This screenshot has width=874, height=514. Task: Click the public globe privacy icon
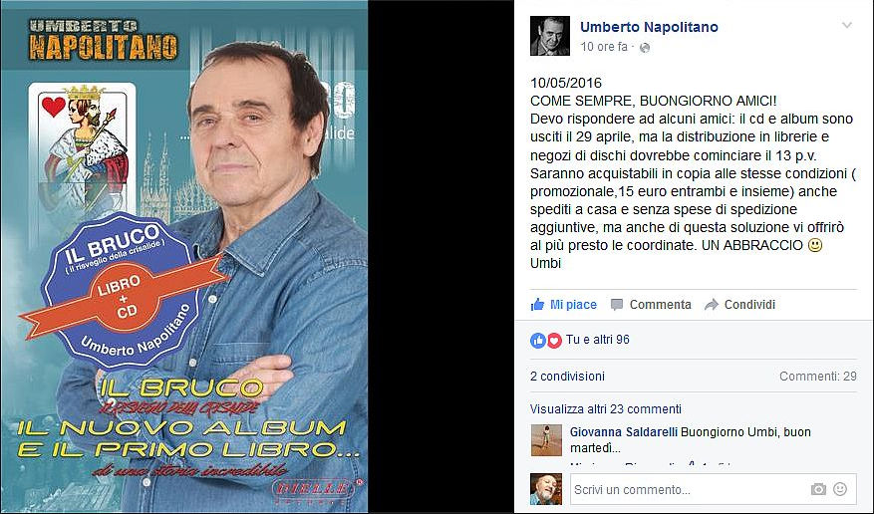(x=645, y=48)
